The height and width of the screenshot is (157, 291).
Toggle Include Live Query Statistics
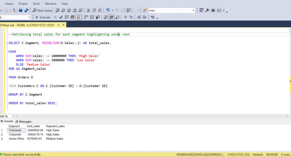tap(92, 17)
